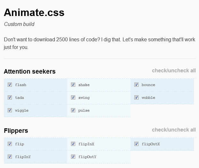199x168 pixels.
Task: Click check/uncheck all for Attention seekers
Action: tap(174, 71)
